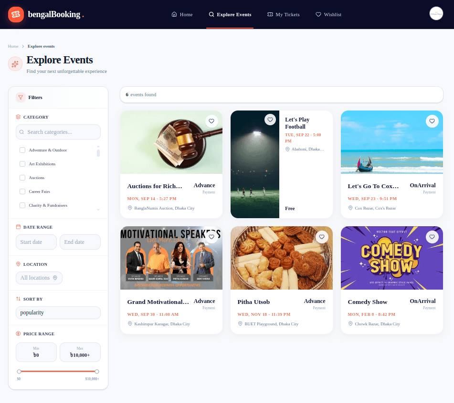
Task: Click heart icon on Comedy Show card
Action: tap(432, 237)
